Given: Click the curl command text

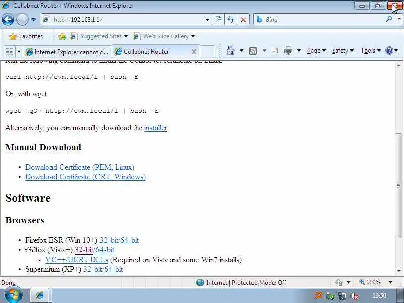Looking at the screenshot, I should (72, 77).
